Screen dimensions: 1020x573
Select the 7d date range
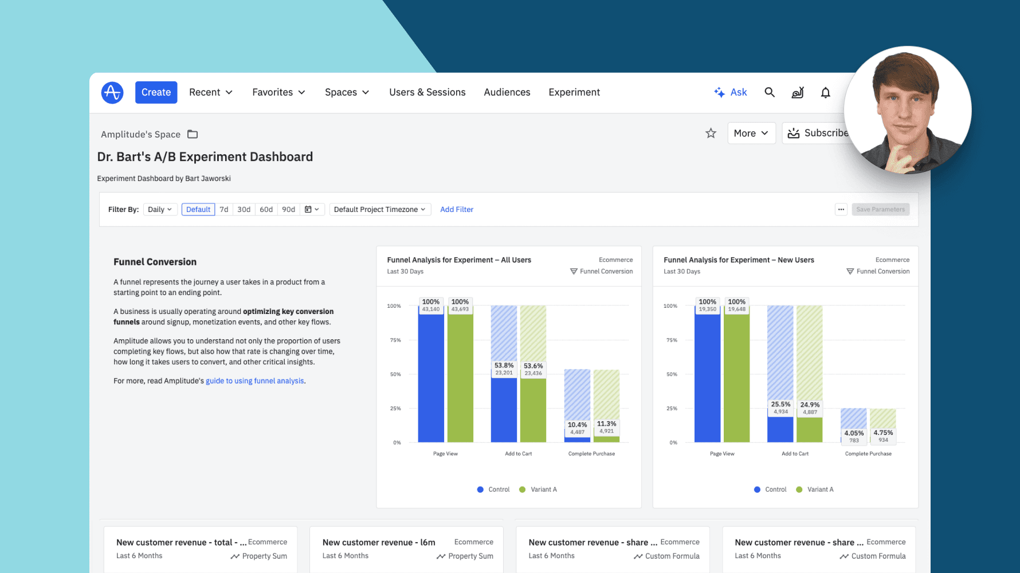tap(224, 210)
